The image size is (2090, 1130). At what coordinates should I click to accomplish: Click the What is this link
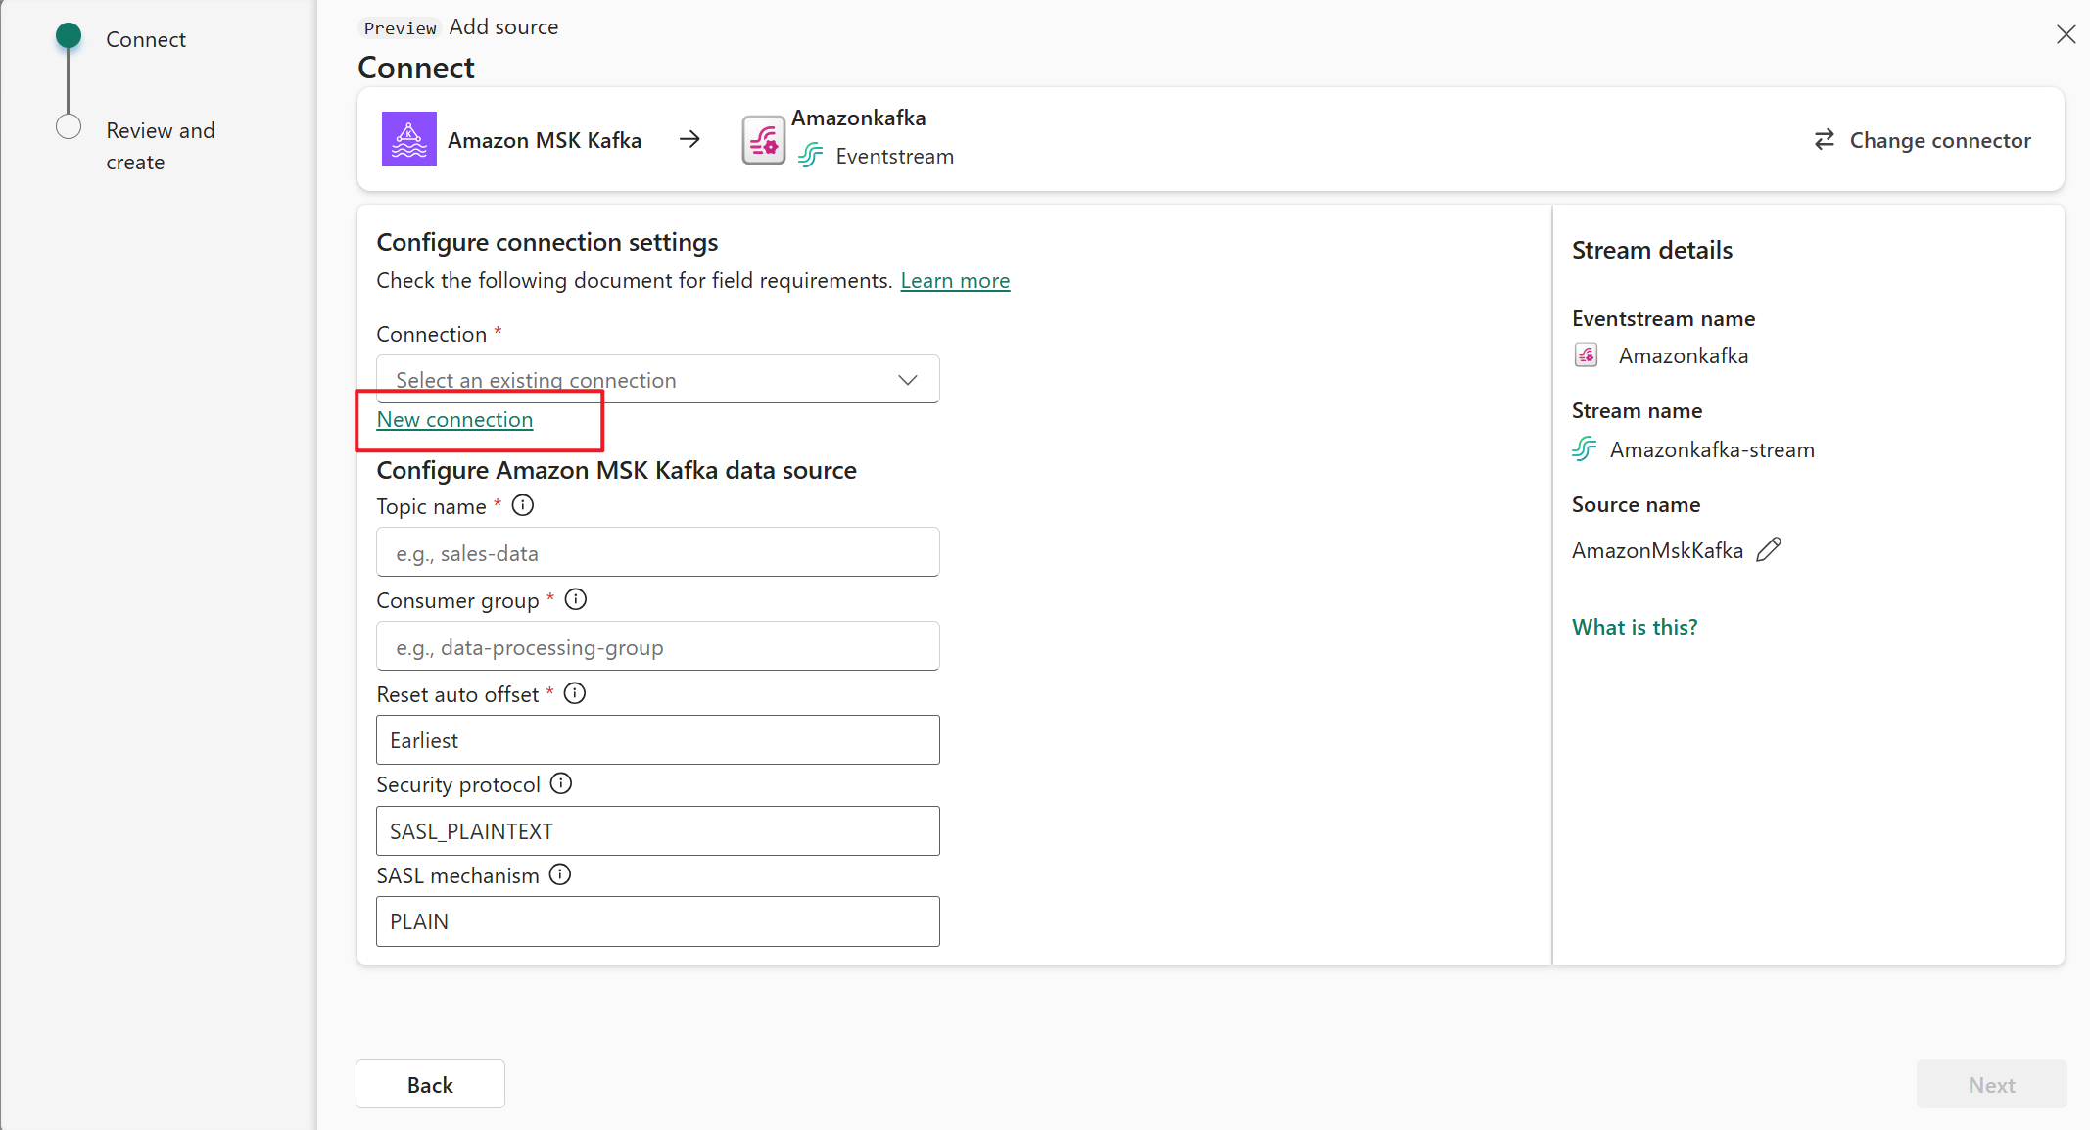click(1634, 627)
